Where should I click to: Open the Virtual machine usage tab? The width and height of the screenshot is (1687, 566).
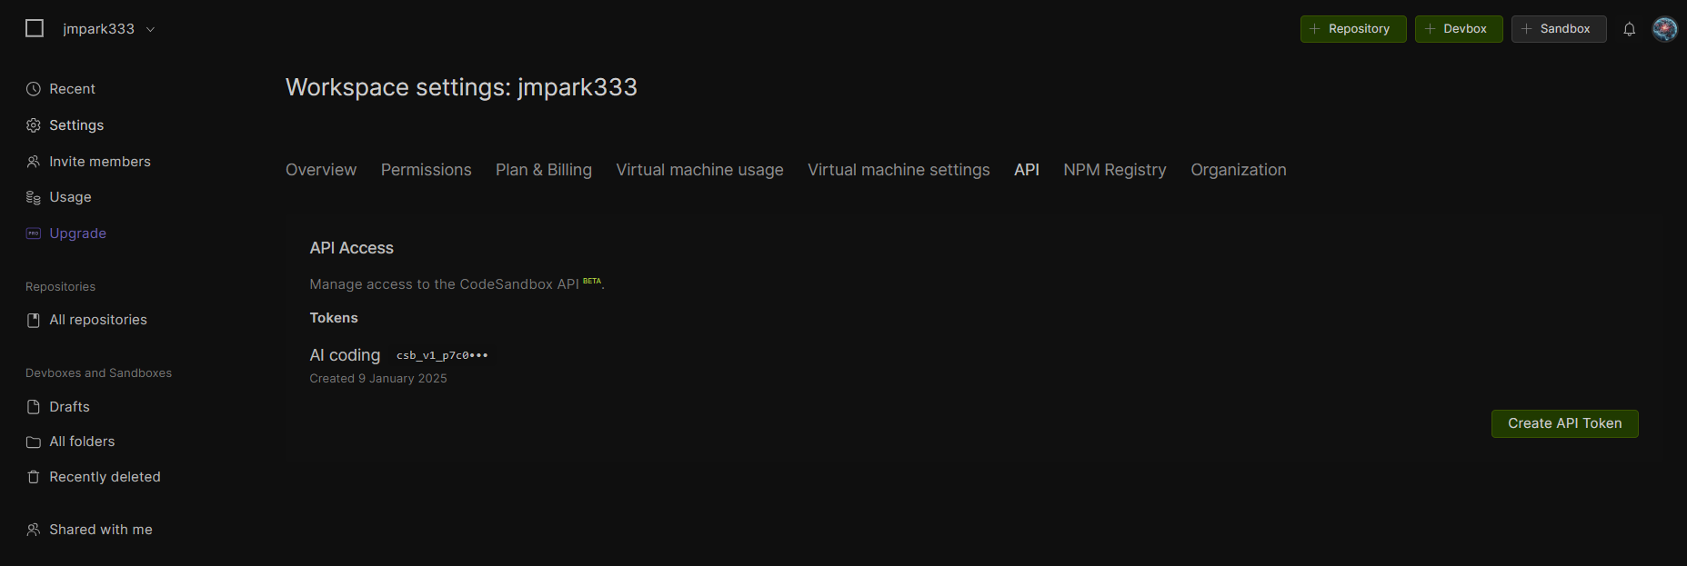(699, 170)
